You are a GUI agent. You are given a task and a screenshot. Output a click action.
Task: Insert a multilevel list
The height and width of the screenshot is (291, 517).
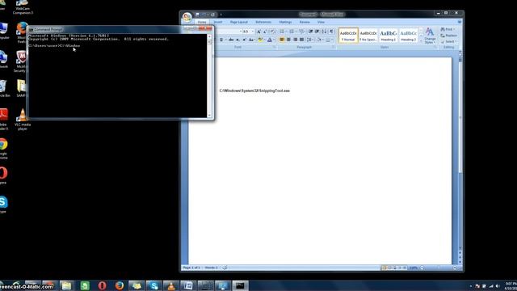pyautogui.click(x=301, y=32)
